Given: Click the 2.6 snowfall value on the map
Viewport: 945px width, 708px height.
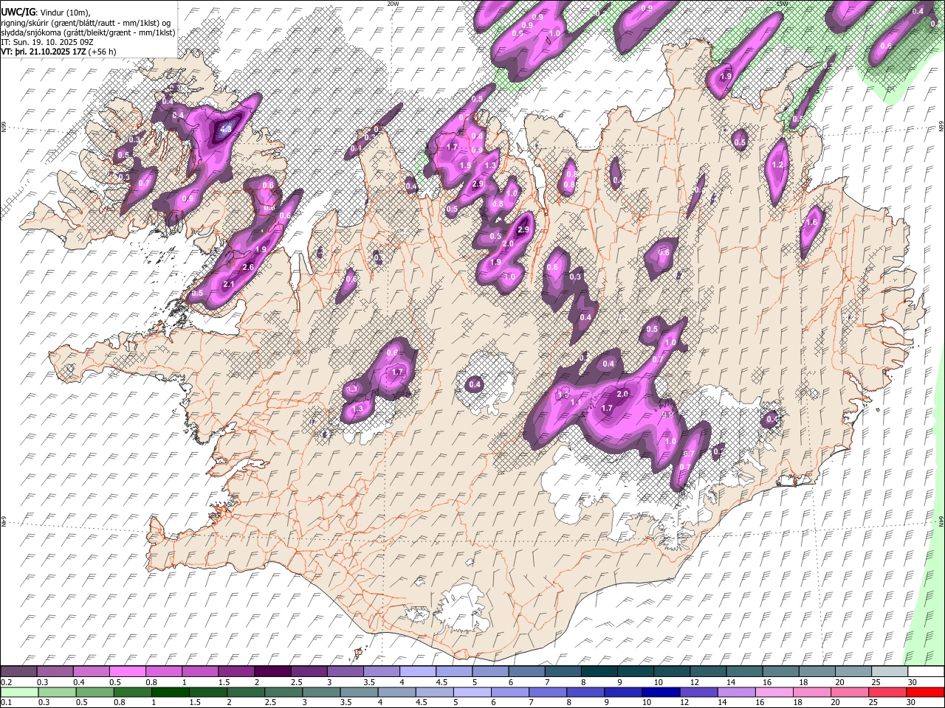Looking at the screenshot, I should tap(248, 267).
